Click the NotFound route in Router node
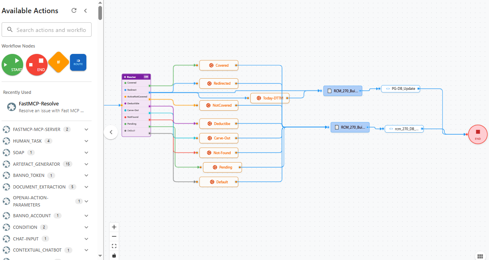 136,117
